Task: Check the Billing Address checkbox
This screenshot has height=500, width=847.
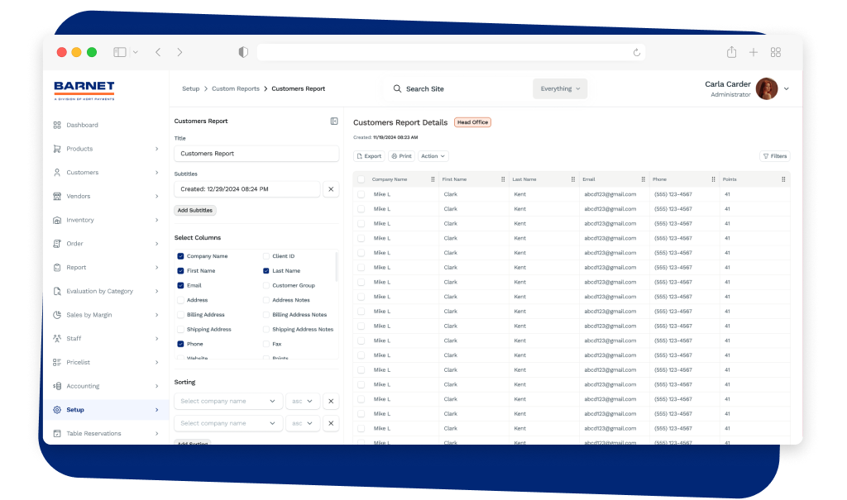Action: coord(180,315)
